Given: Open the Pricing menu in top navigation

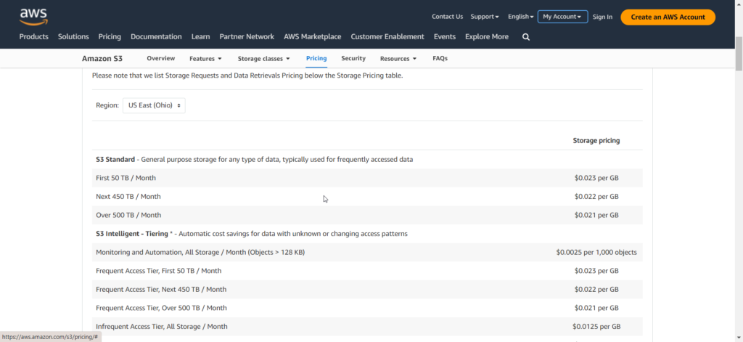Looking at the screenshot, I should (110, 36).
